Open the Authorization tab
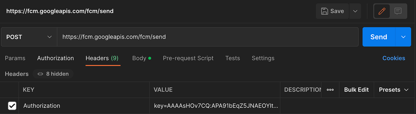The width and height of the screenshot is (416, 114). point(55,58)
